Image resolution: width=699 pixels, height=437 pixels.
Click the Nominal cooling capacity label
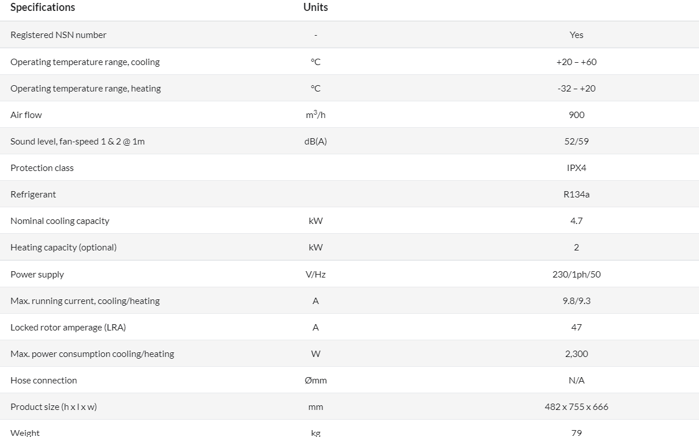point(59,221)
